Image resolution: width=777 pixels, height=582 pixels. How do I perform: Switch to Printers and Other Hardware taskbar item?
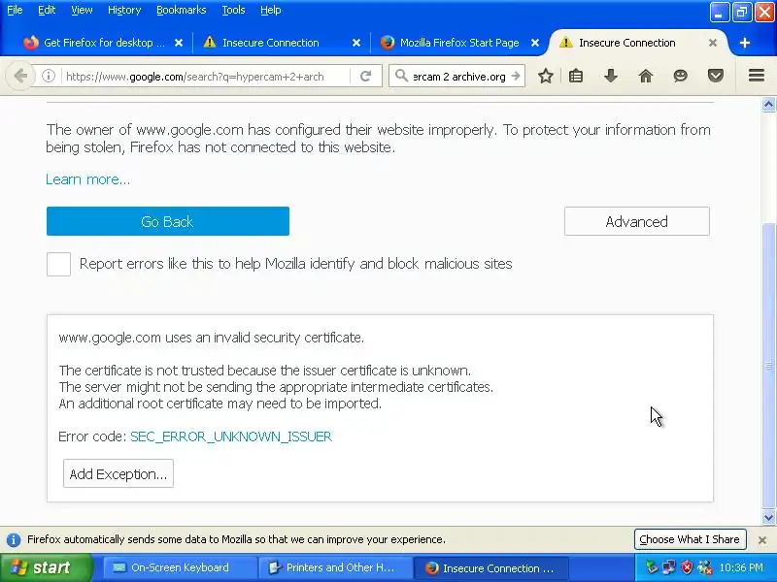coord(335,567)
